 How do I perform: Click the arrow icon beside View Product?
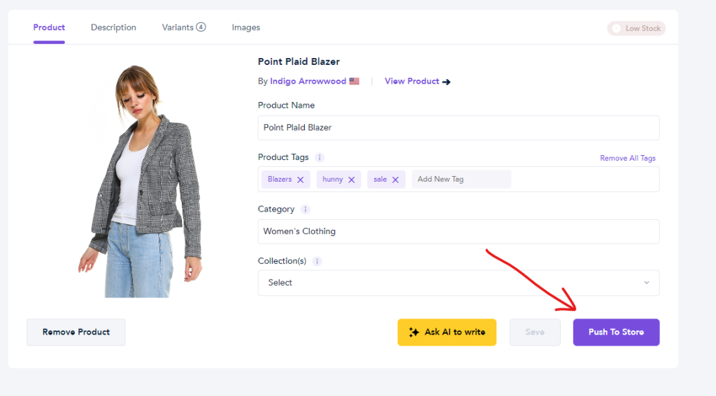tap(447, 82)
